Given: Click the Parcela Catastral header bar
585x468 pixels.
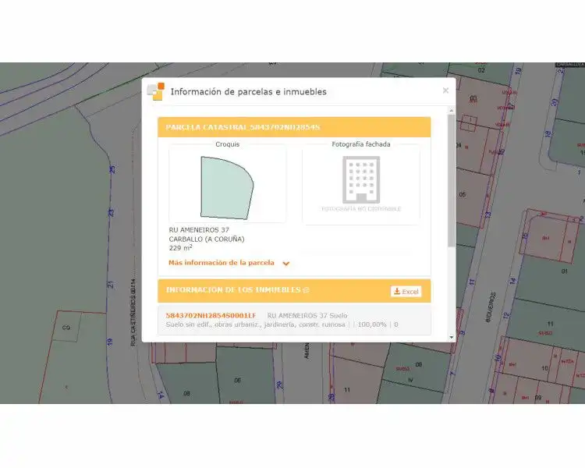Looking at the screenshot, I should (x=294, y=127).
